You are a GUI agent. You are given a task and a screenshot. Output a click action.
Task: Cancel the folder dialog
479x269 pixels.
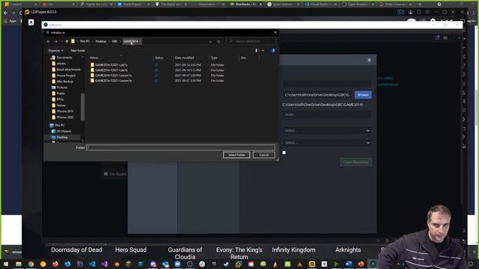click(x=264, y=155)
